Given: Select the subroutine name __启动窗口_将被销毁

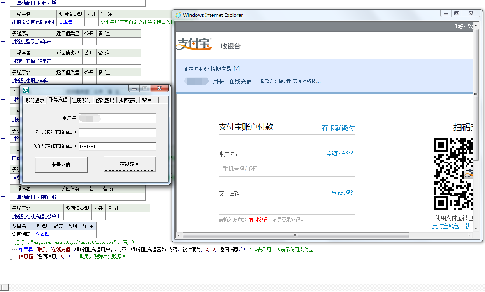Looking at the screenshot, I should point(34,197).
